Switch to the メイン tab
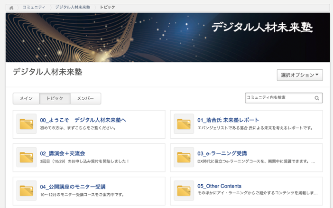Image resolution: width=333 pixels, height=208 pixels. [26, 99]
